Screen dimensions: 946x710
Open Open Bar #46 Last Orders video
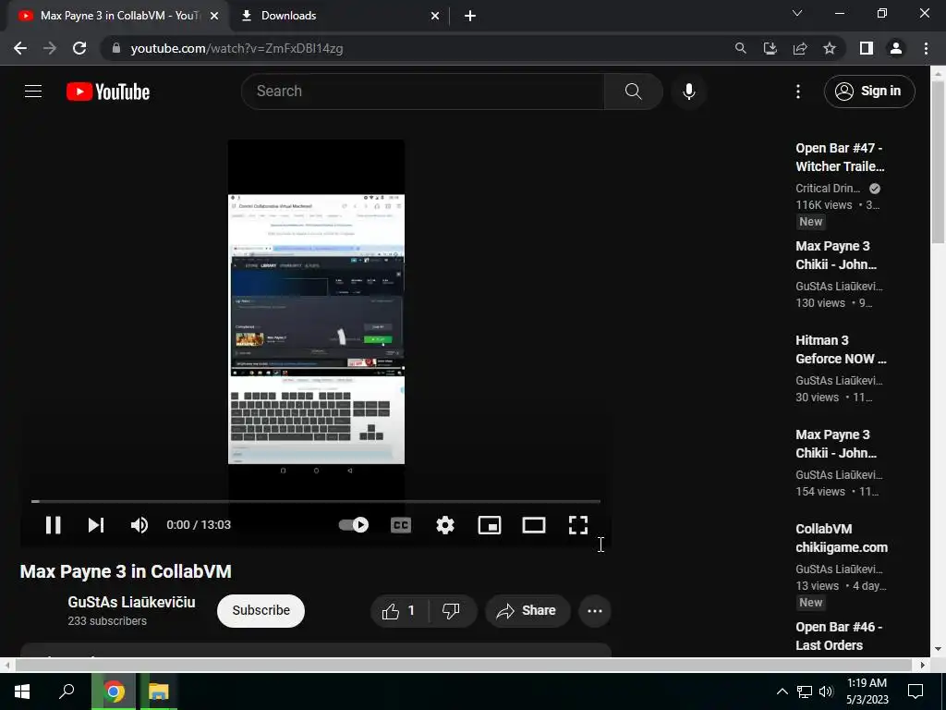(839, 636)
